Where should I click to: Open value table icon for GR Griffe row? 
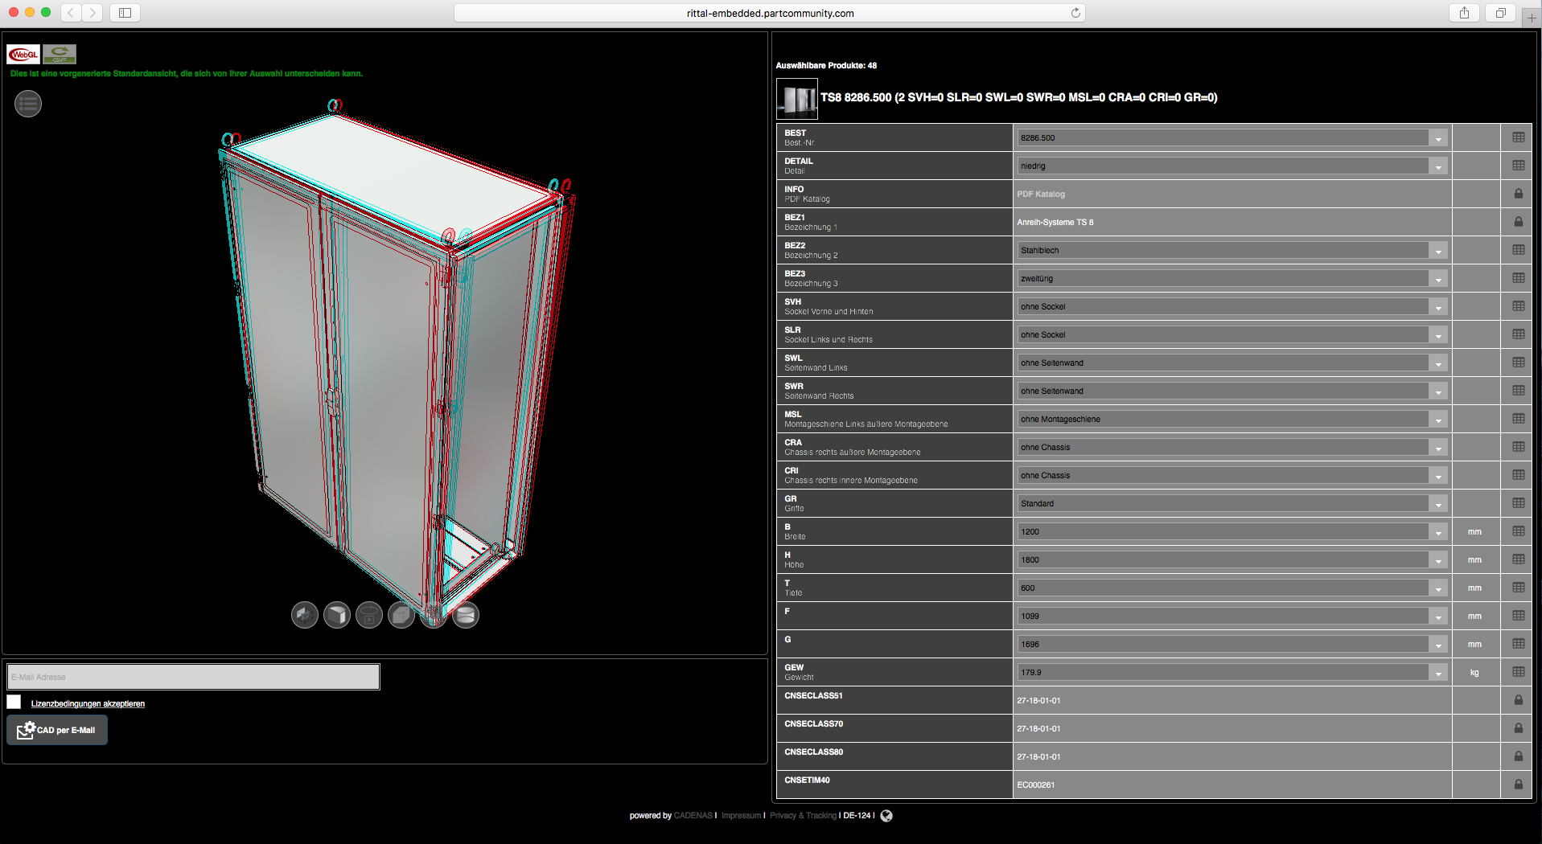point(1518,503)
